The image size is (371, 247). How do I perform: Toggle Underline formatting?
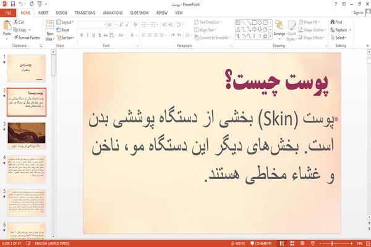click(x=94, y=35)
